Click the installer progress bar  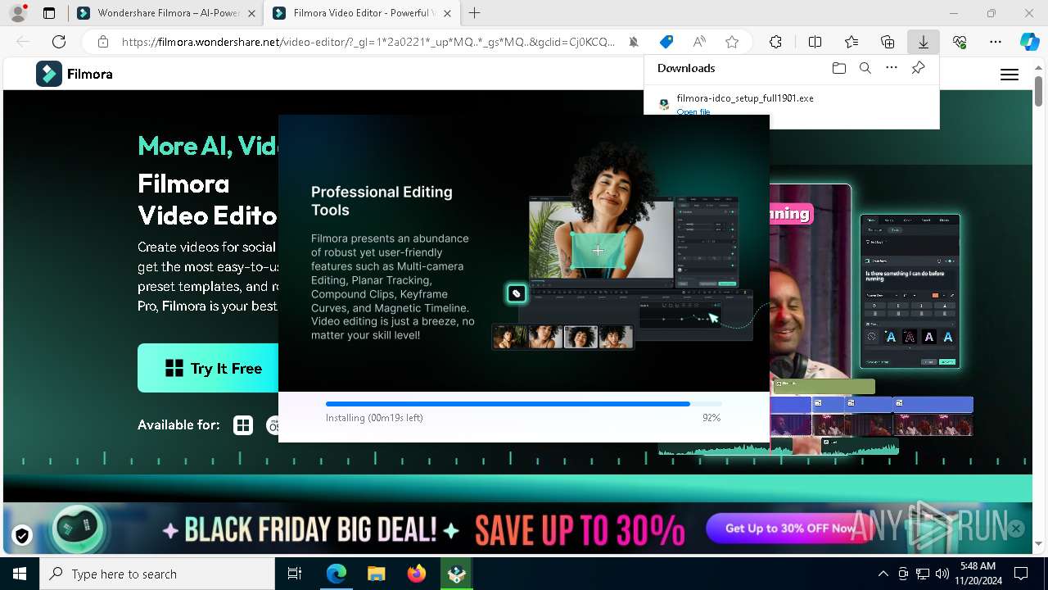pos(524,404)
